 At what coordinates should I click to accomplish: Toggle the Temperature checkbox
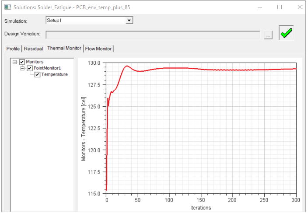point(37,75)
